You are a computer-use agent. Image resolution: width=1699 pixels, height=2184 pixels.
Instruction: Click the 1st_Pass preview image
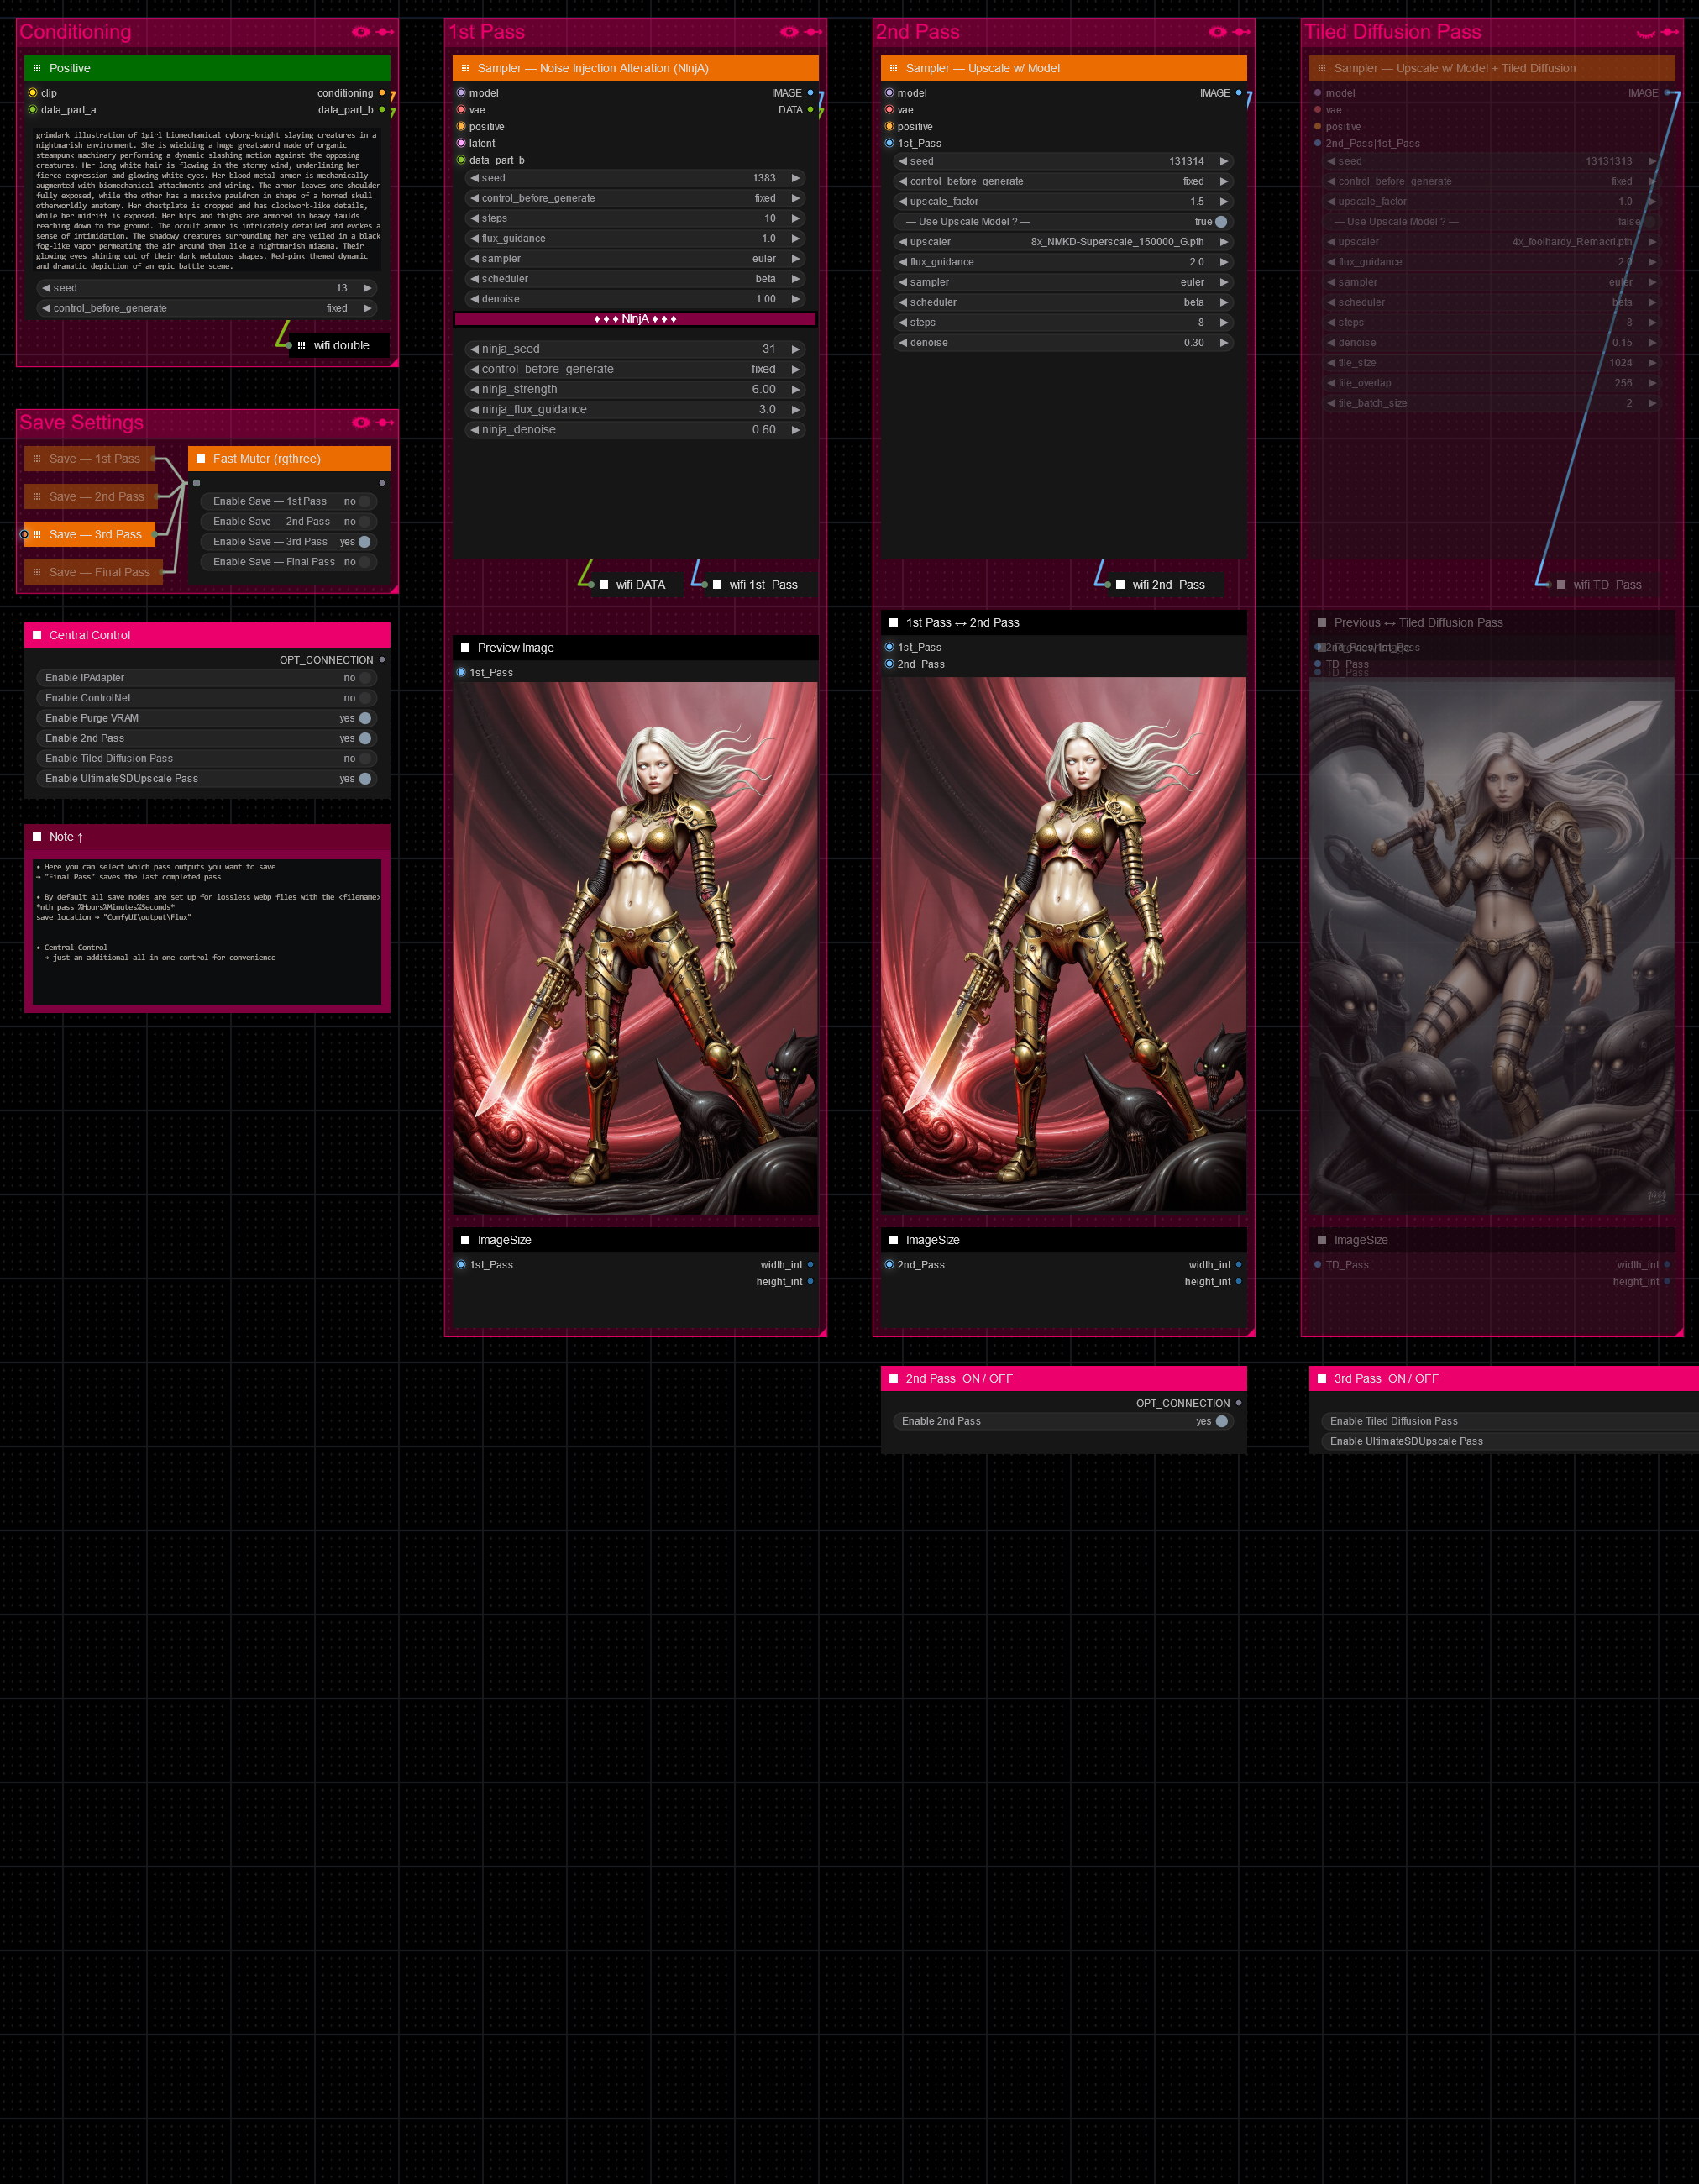635,948
